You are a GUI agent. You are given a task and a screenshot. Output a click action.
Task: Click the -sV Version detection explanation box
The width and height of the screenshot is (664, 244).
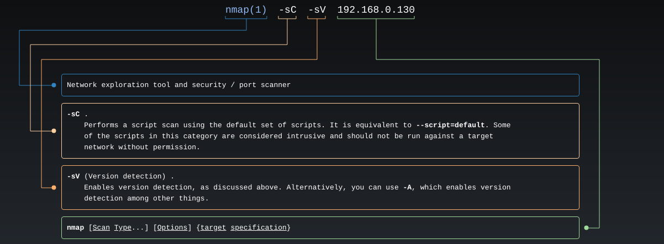[x=320, y=188]
